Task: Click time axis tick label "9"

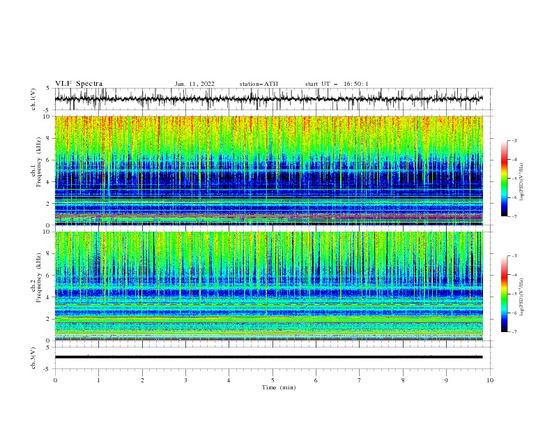Action: tap(446, 380)
